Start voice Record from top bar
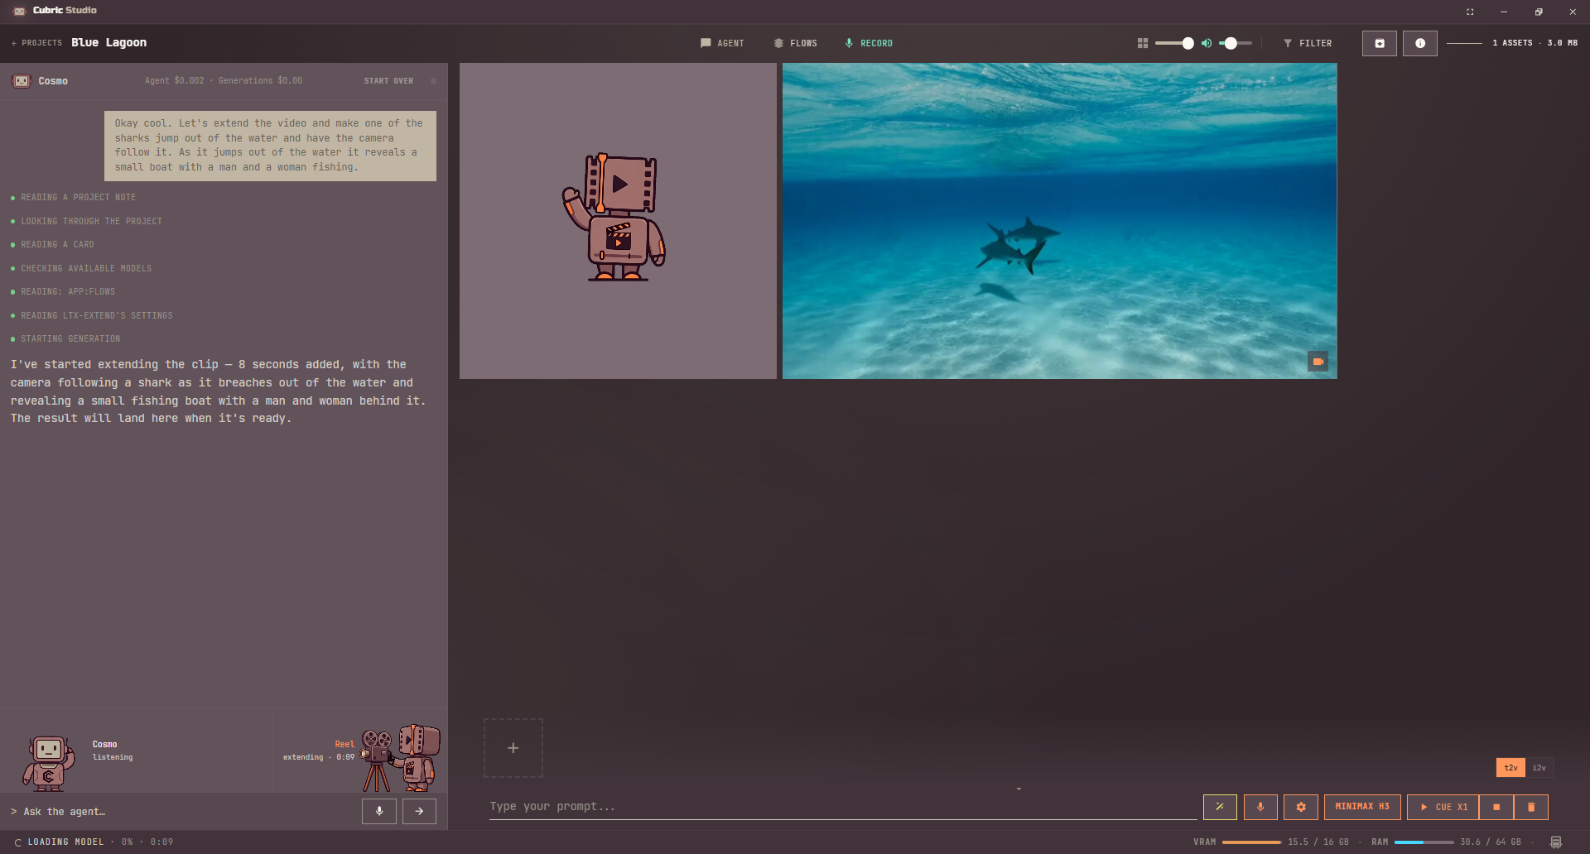The image size is (1590, 854). (868, 43)
